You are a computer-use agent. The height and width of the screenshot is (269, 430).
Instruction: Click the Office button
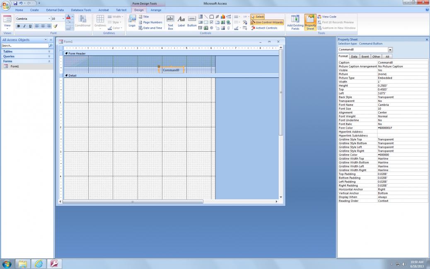[5, 5]
